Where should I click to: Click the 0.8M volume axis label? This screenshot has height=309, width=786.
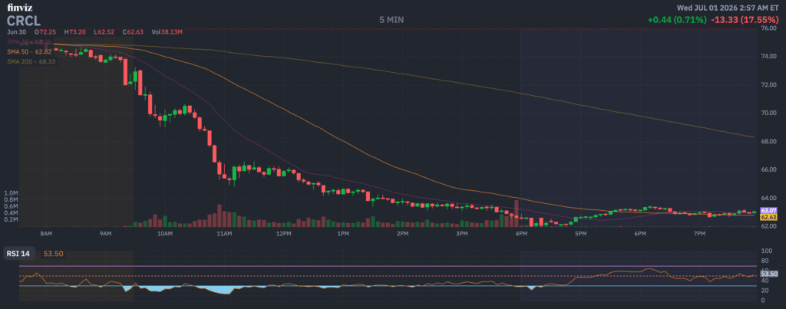pyautogui.click(x=11, y=199)
